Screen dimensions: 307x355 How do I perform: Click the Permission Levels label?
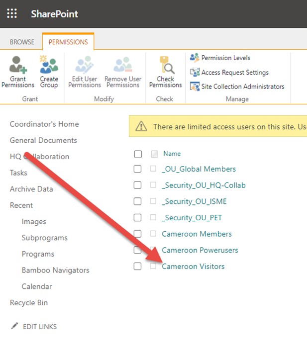point(226,58)
